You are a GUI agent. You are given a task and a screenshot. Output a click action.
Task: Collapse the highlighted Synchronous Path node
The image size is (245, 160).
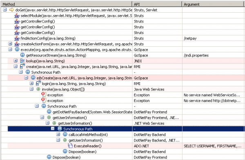[53, 128]
